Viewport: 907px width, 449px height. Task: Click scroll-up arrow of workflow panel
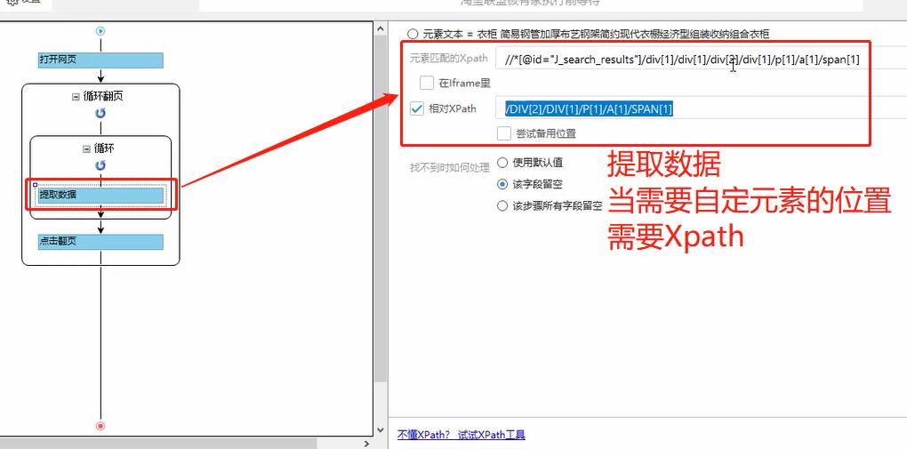pos(380,28)
